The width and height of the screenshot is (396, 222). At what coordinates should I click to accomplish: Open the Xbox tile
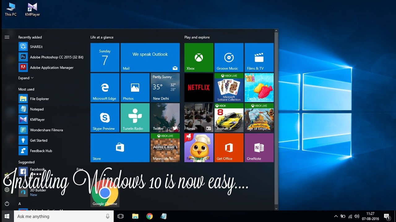click(199, 57)
